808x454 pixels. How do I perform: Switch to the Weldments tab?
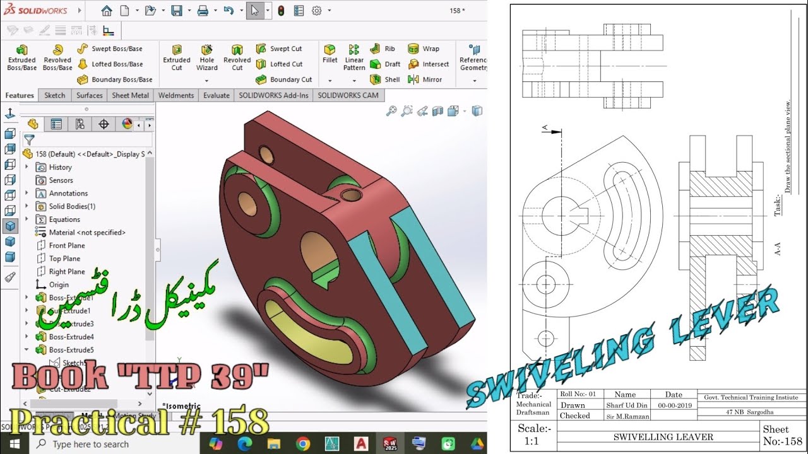click(176, 95)
